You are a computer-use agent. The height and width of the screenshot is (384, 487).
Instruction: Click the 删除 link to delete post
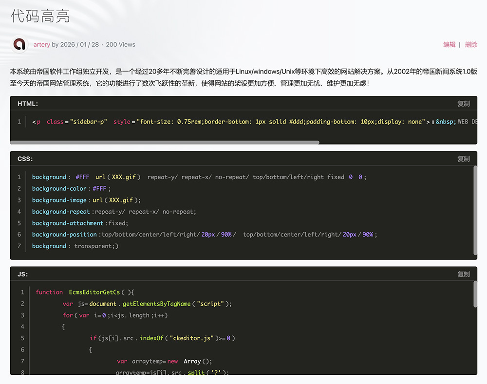coord(471,45)
